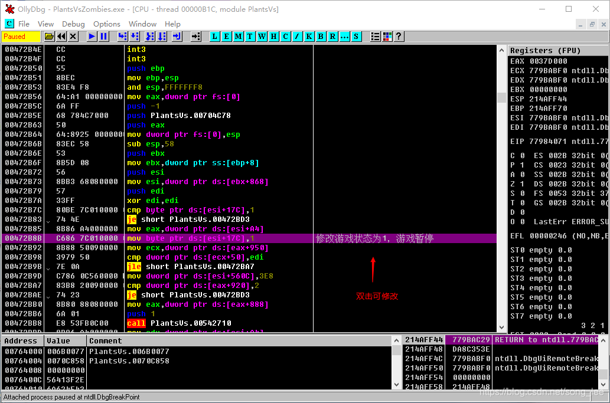Open Call stack with K button
Viewport: 610px width, 403px height.
tap(309, 37)
